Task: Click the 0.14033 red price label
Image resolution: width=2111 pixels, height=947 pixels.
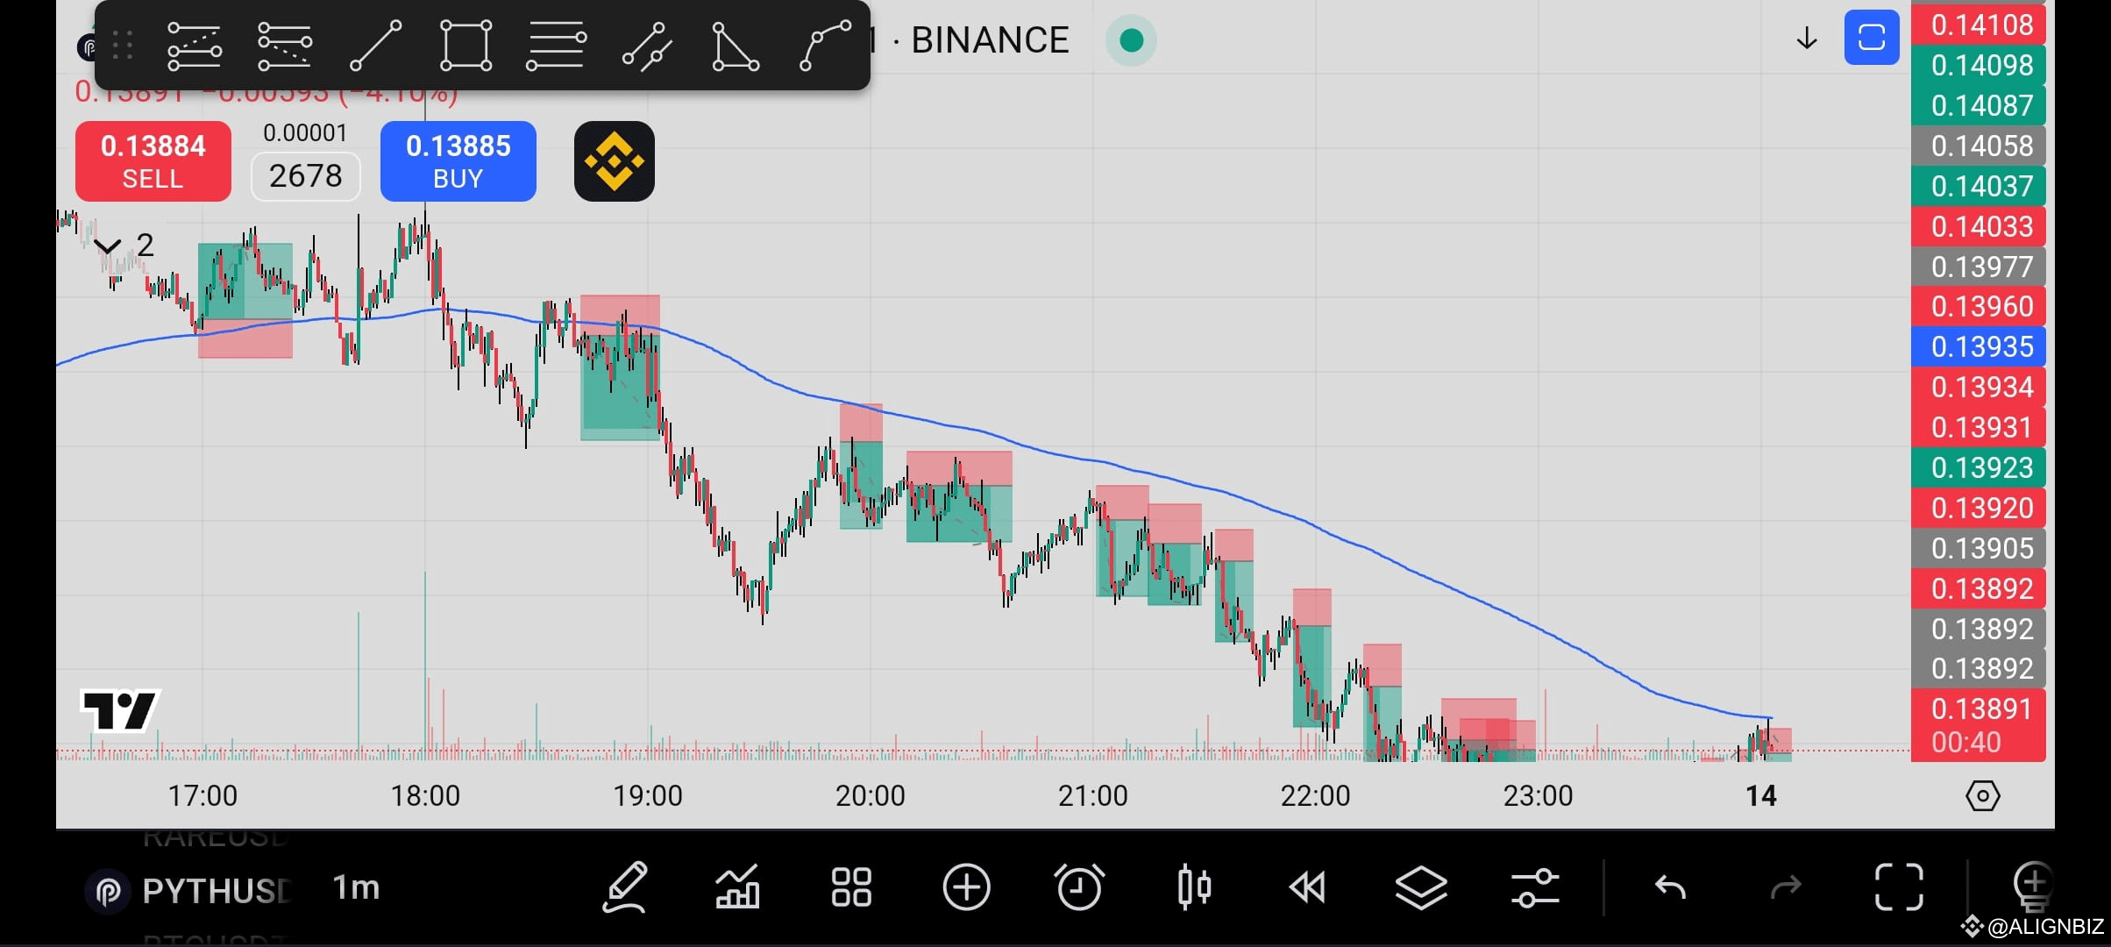Action: [1979, 226]
